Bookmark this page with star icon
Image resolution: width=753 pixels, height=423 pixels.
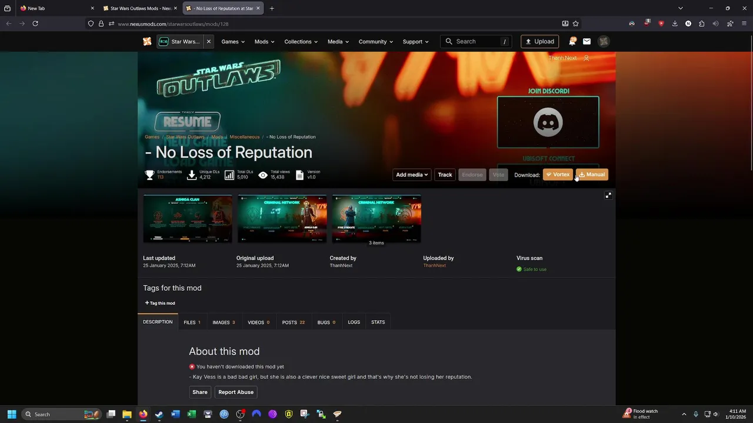click(576, 23)
